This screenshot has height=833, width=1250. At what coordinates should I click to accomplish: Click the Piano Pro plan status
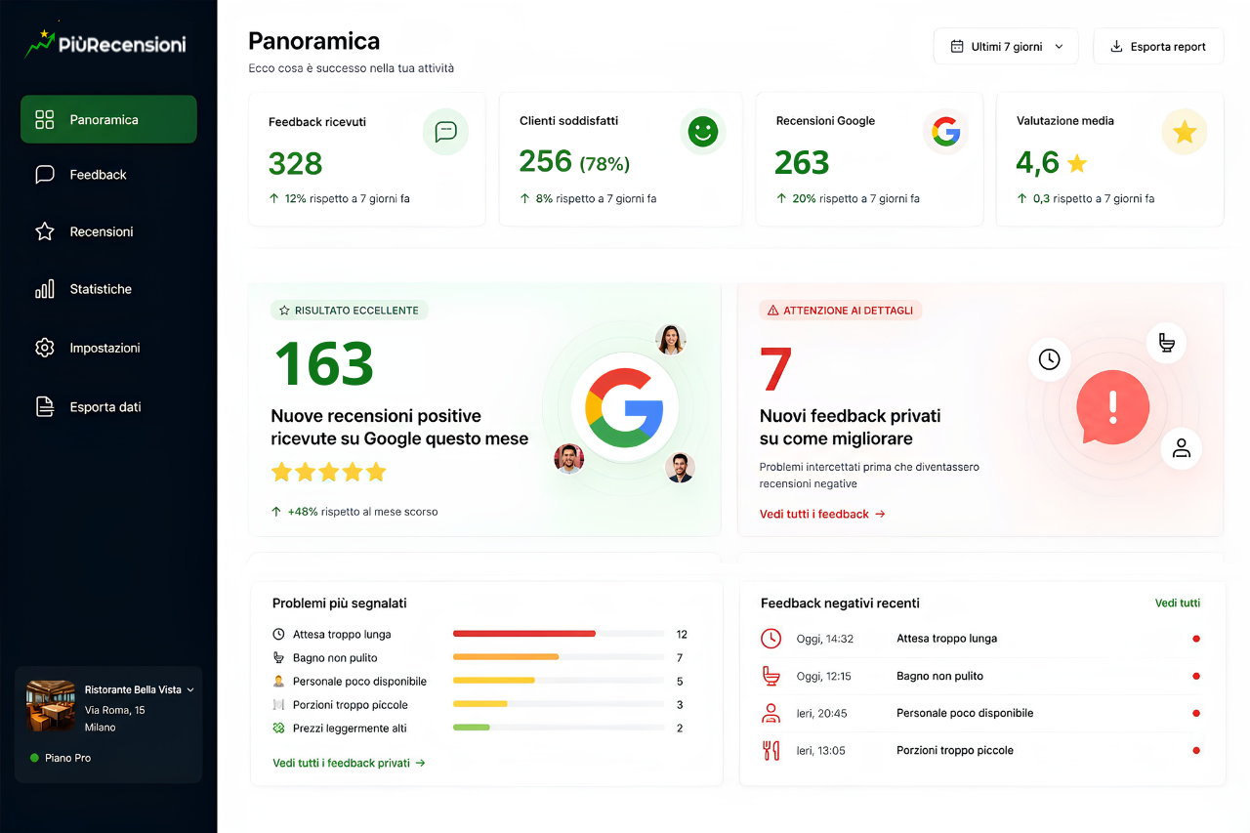coord(61,758)
